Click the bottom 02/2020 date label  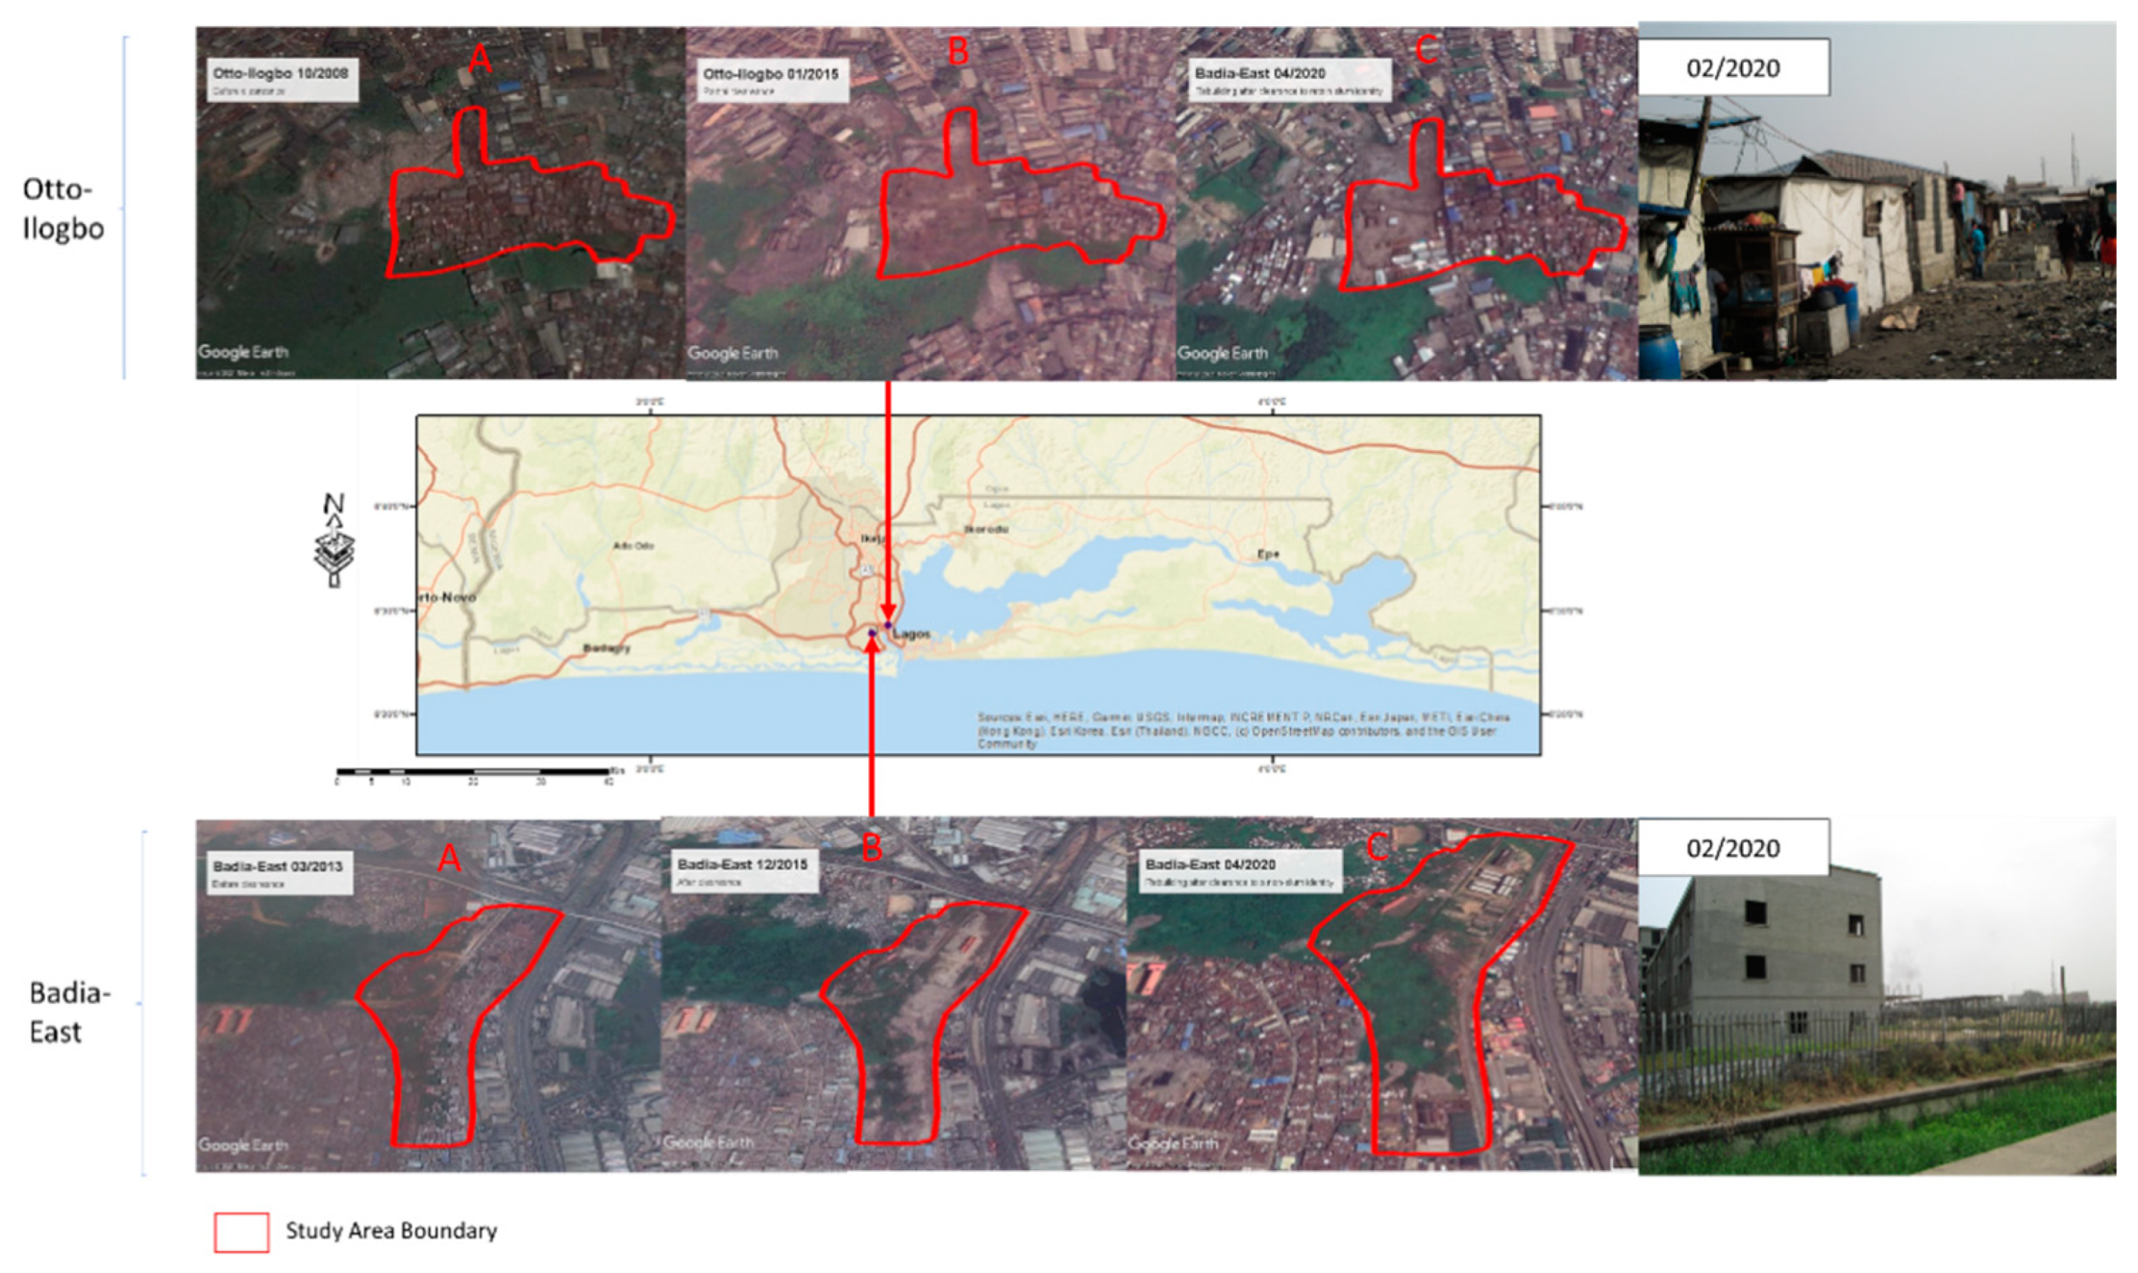tap(1732, 847)
